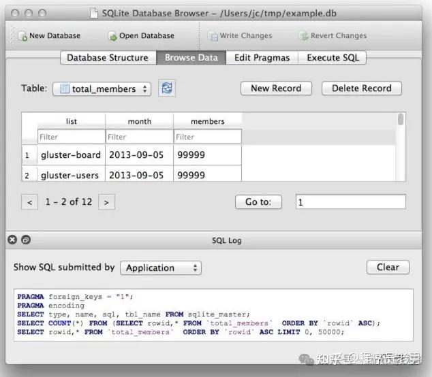Screen dimensions: 432x377
Task: Select the 99999 cell in the gluster-users row
Action: pyautogui.click(x=208, y=174)
